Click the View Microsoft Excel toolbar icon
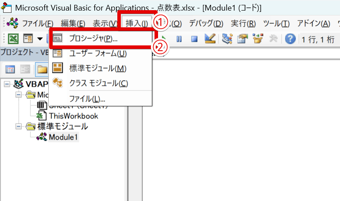The height and width of the screenshot is (201, 340). pos(13,39)
